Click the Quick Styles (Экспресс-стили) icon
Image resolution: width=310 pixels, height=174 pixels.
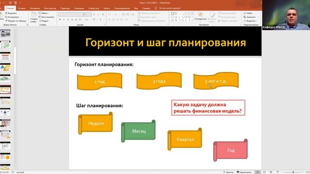point(212,14)
